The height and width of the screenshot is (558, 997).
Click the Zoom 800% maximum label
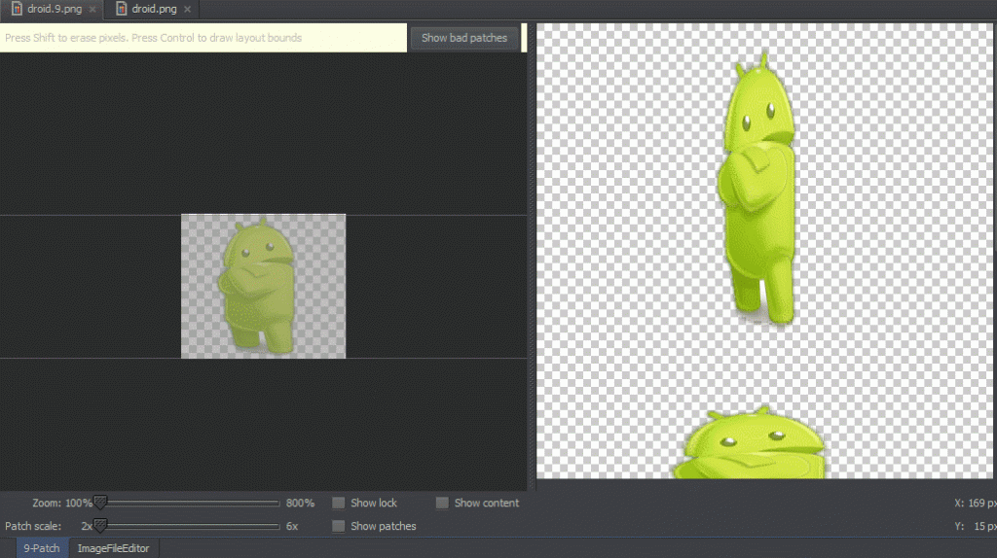click(300, 503)
